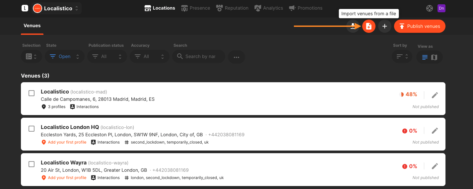
Task: Click the Calle de Campomanes address text
Action: (98, 99)
